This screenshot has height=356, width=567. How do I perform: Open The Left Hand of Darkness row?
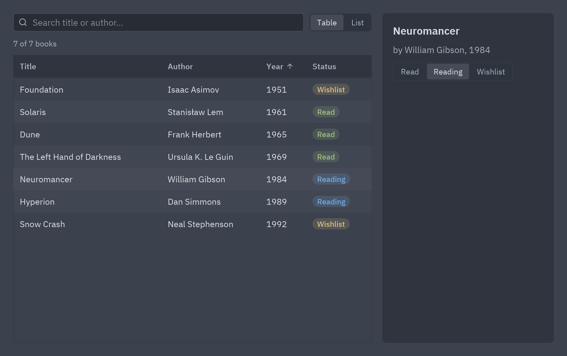193,157
